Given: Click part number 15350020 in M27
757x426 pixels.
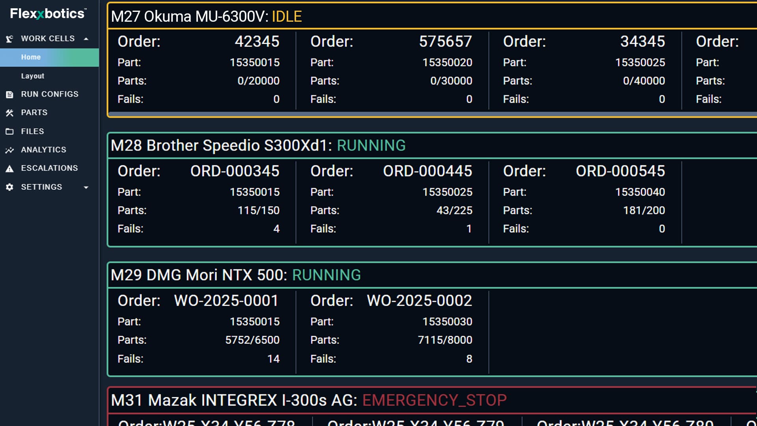Looking at the screenshot, I should coord(447,62).
